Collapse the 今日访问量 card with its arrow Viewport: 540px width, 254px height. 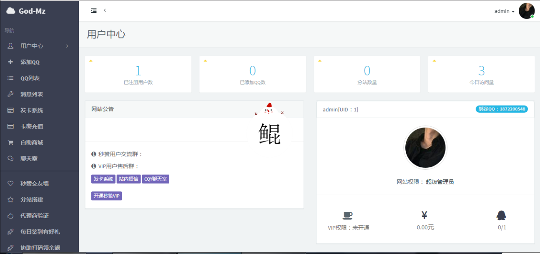coord(434,61)
